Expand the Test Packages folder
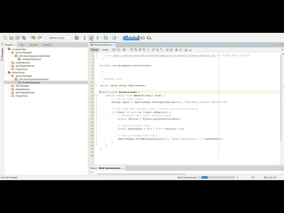This screenshot has height=213, width=284. 9,86
